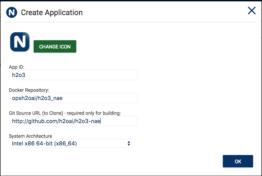Image resolution: width=262 pixels, height=176 pixels.
Task: Click the "Intel x86 64-bit (x86_64)" selected value
Action: click(44, 143)
